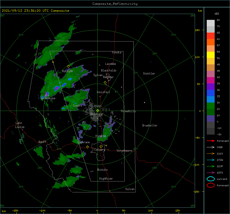Click the Composite_Reflectivity title
This screenshot has height=214, width=230.
click(115, 4)
